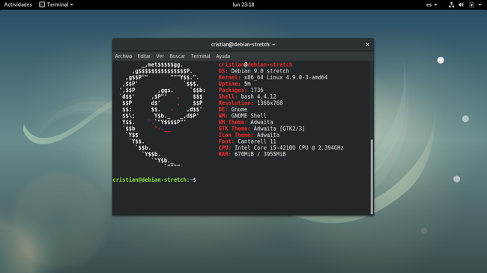Click the Shell: bash 4.4.12 line
Screen dimensions: 487x273
point(247,96)
